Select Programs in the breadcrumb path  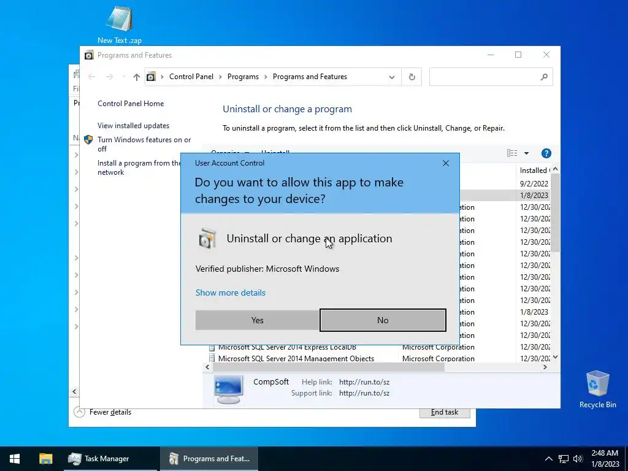click(x=243, y=77)
